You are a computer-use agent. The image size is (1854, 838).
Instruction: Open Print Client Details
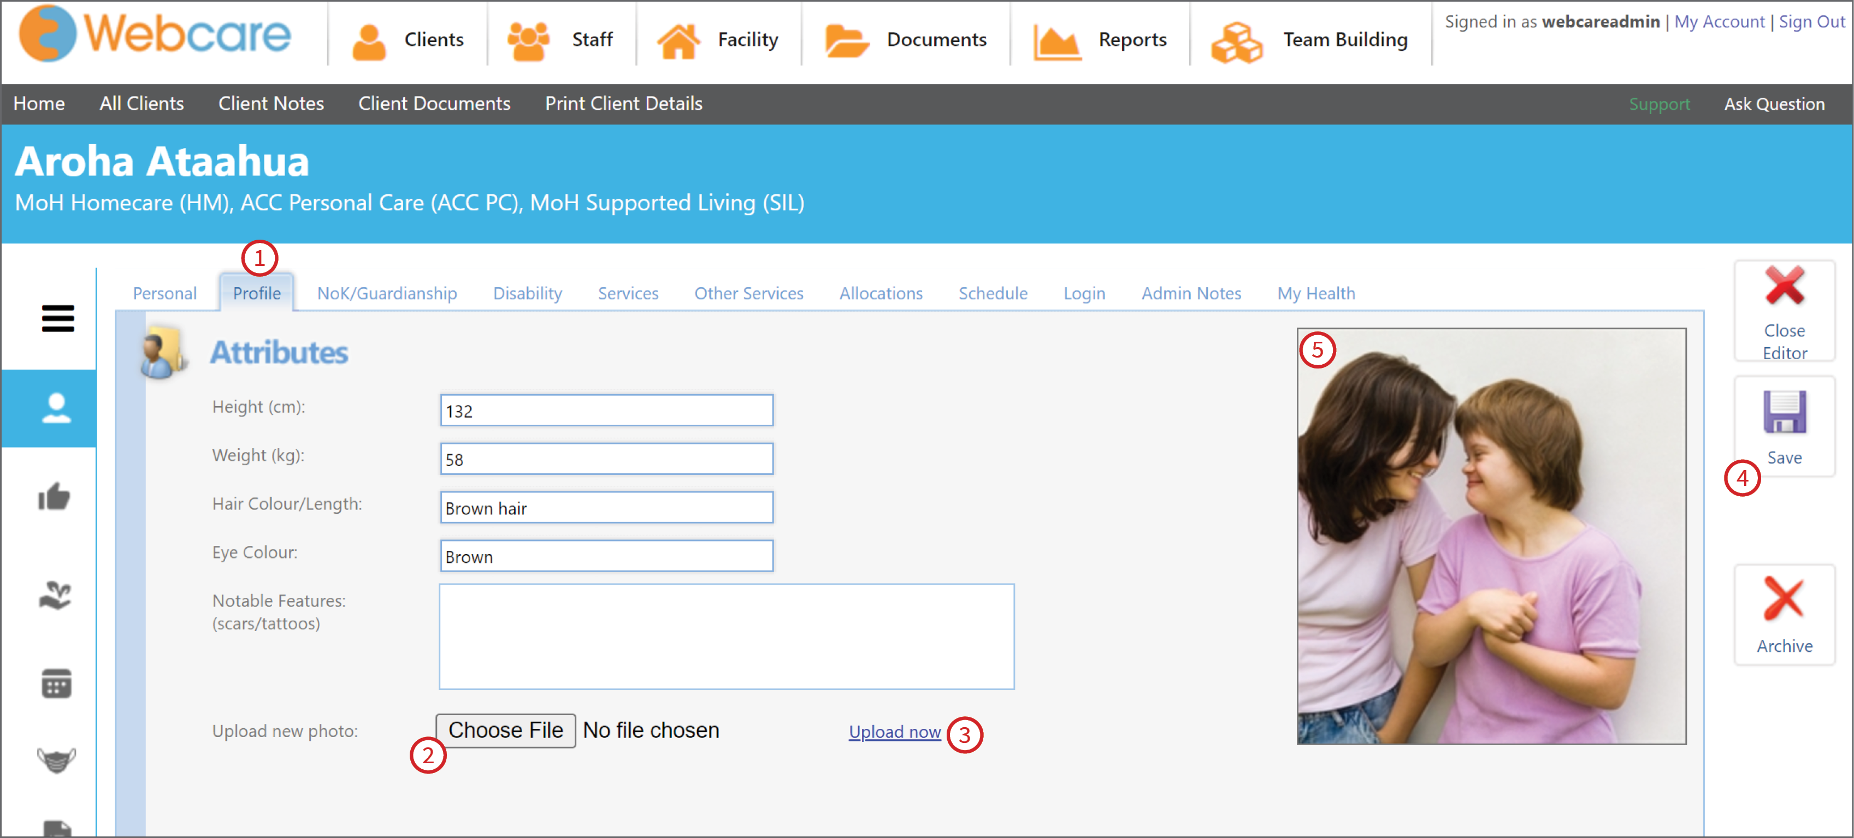(623, 104)
